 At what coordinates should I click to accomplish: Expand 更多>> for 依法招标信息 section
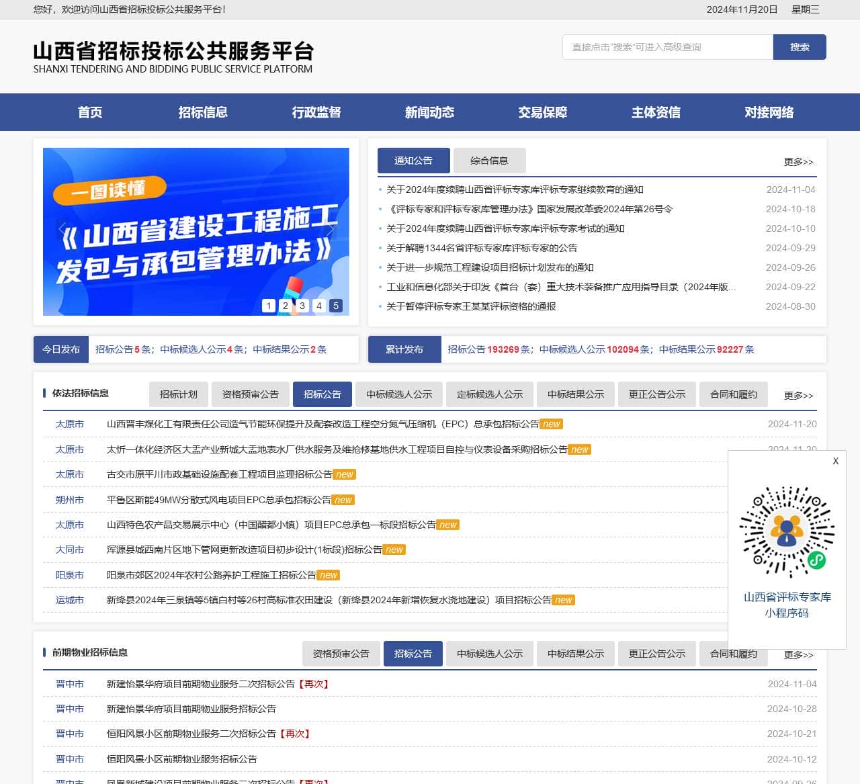(798, 396)
